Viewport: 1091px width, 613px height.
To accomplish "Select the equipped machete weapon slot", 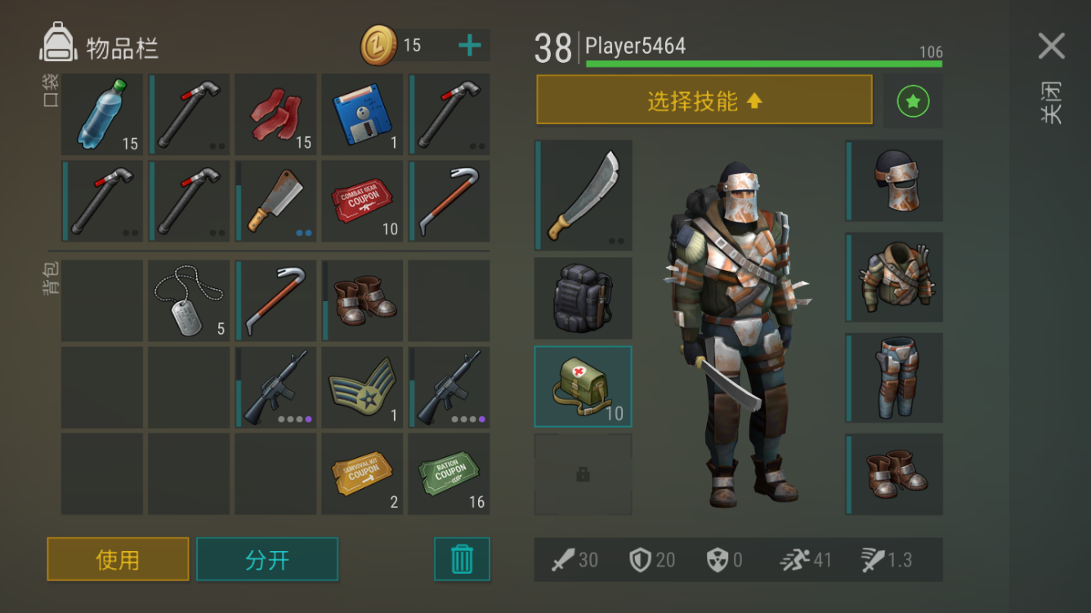I will coord(584,195).
